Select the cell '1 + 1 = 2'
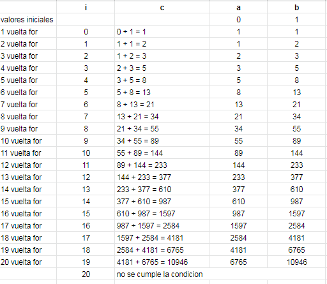This screenshot has width=327, height=284. point(162,43)
